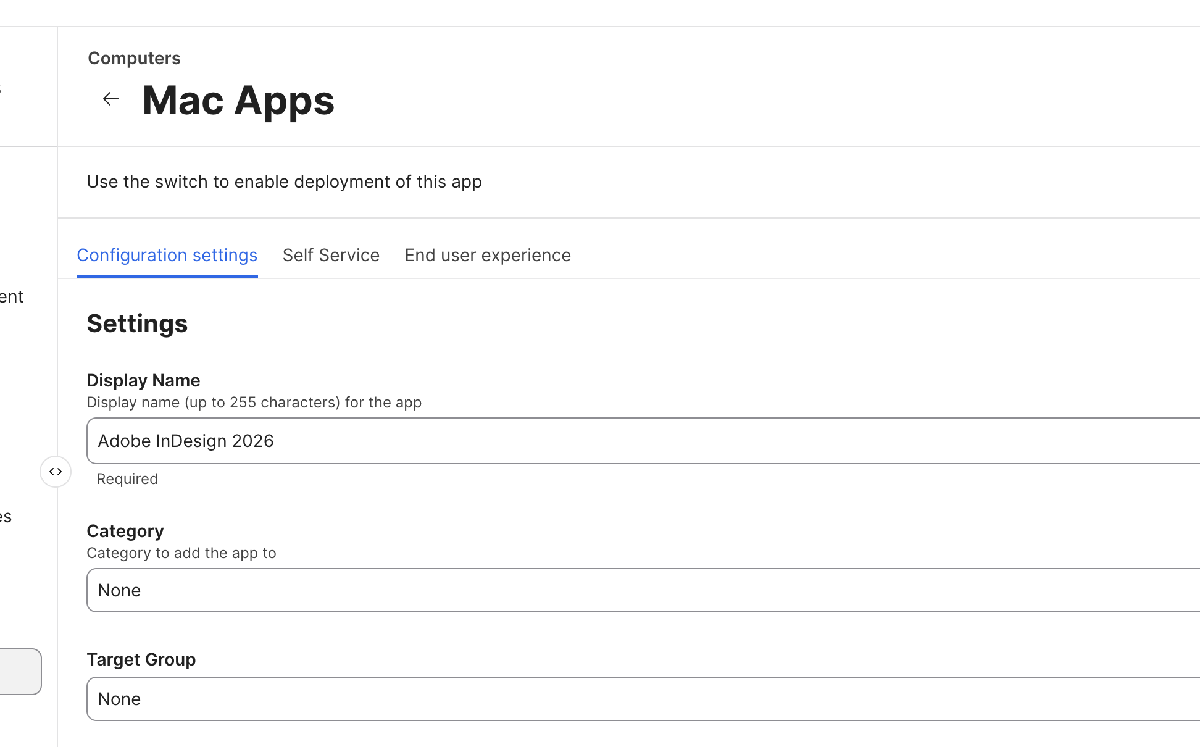Toggle the sidebar collapse handle
This screenshot has height=747, width=1200.
point(56,472)
